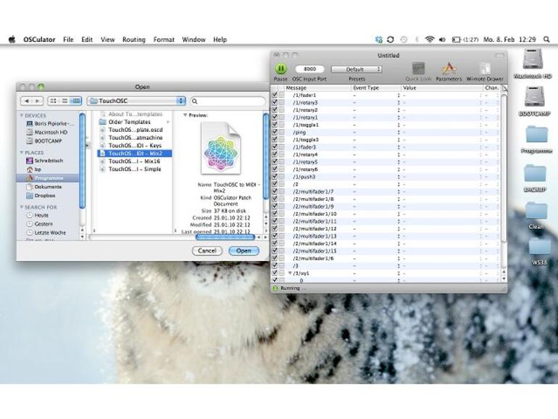Open the View menu
Screen dimensions: 558x419
[x=107, y=40]
